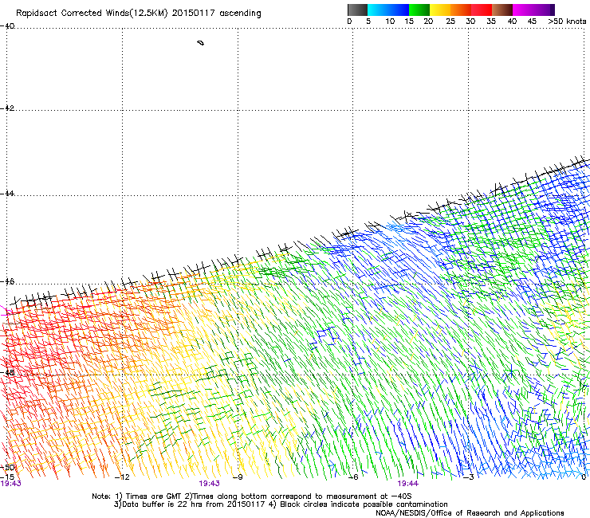Click the red 30-35 knots color segment
This screenshot has width=590, height=518.
click(482, 10)
